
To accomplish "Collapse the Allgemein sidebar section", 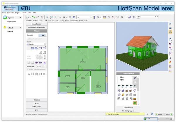I will [21, 18].
